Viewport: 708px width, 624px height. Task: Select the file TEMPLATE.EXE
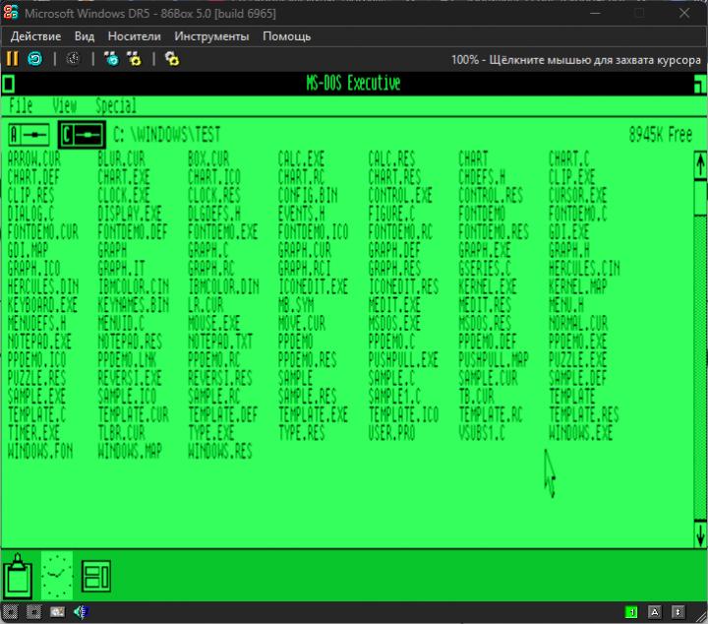[x=313, y=414]
